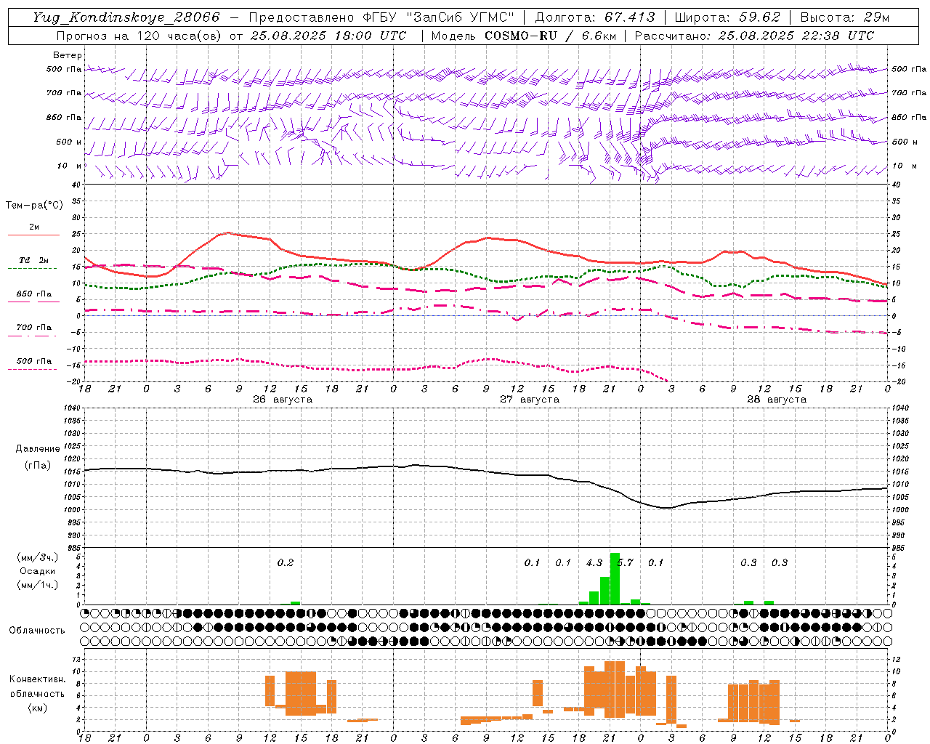
Task: Select the longitude value Долгота: 67.413
Action: tap(595, 17)
